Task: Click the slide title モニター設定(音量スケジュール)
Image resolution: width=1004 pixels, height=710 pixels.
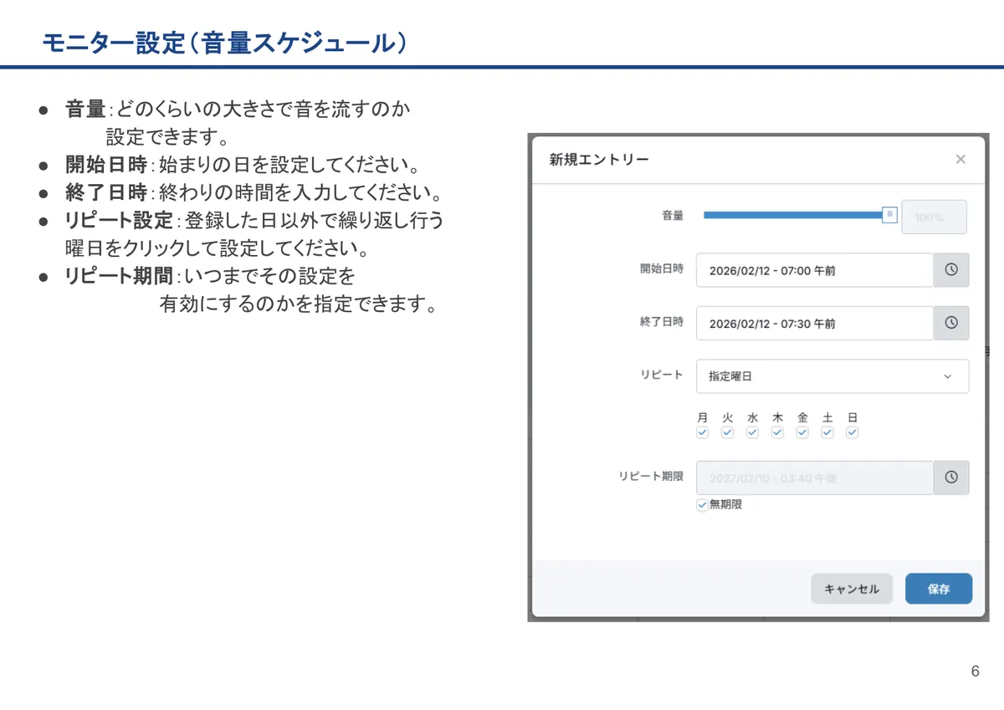Action: point(225,43)
